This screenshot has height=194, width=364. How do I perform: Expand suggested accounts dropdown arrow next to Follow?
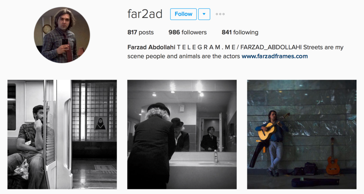204,14
